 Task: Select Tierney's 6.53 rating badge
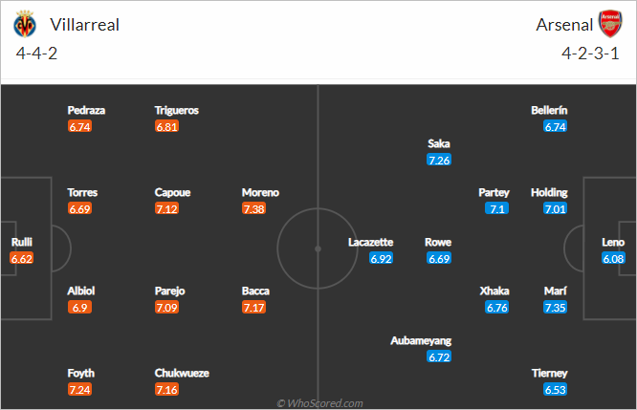[556, 390]
